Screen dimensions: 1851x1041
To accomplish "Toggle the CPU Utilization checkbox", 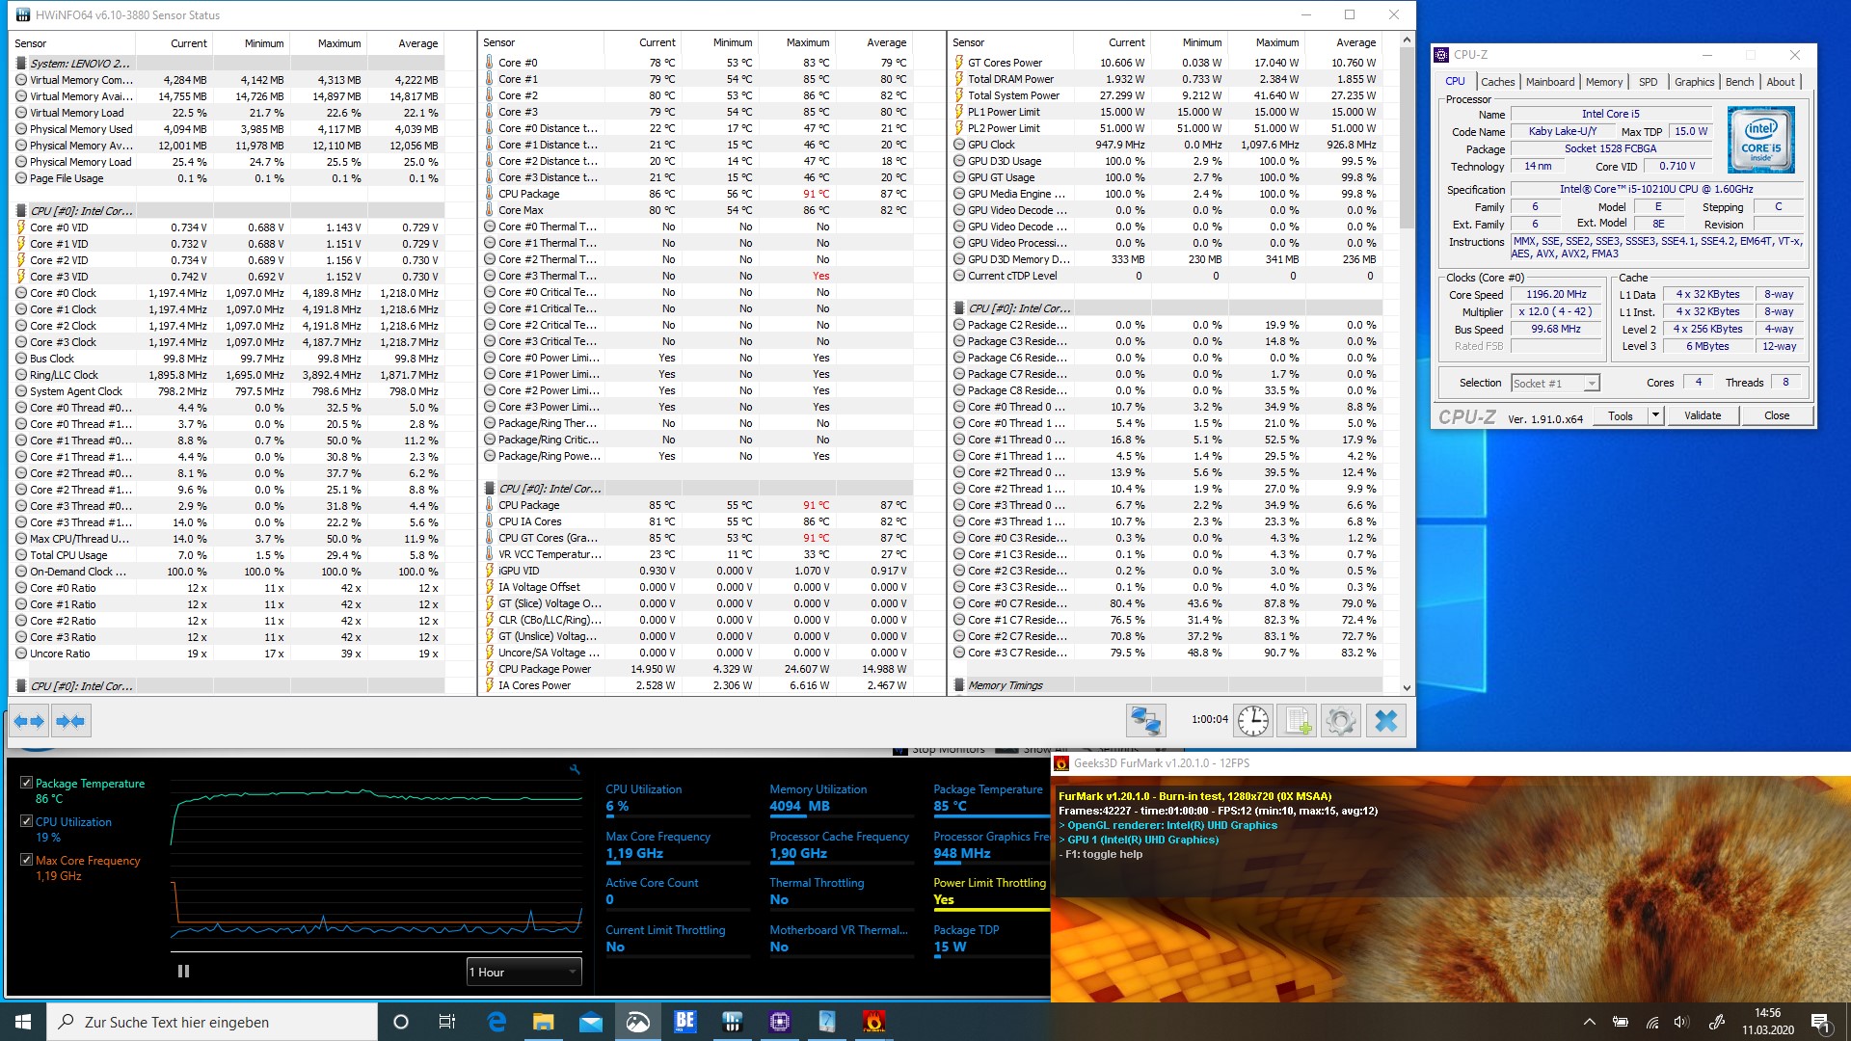I will (x=27, y=822).
